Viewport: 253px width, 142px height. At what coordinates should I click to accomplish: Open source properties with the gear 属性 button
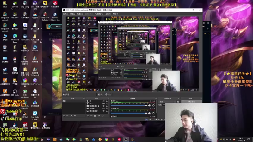101,94
